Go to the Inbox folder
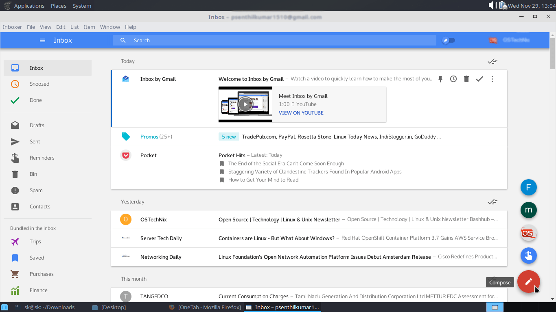556x312 pixels. (48, 68)
